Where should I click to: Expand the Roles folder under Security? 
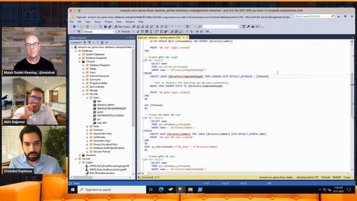tap(87, 126)
